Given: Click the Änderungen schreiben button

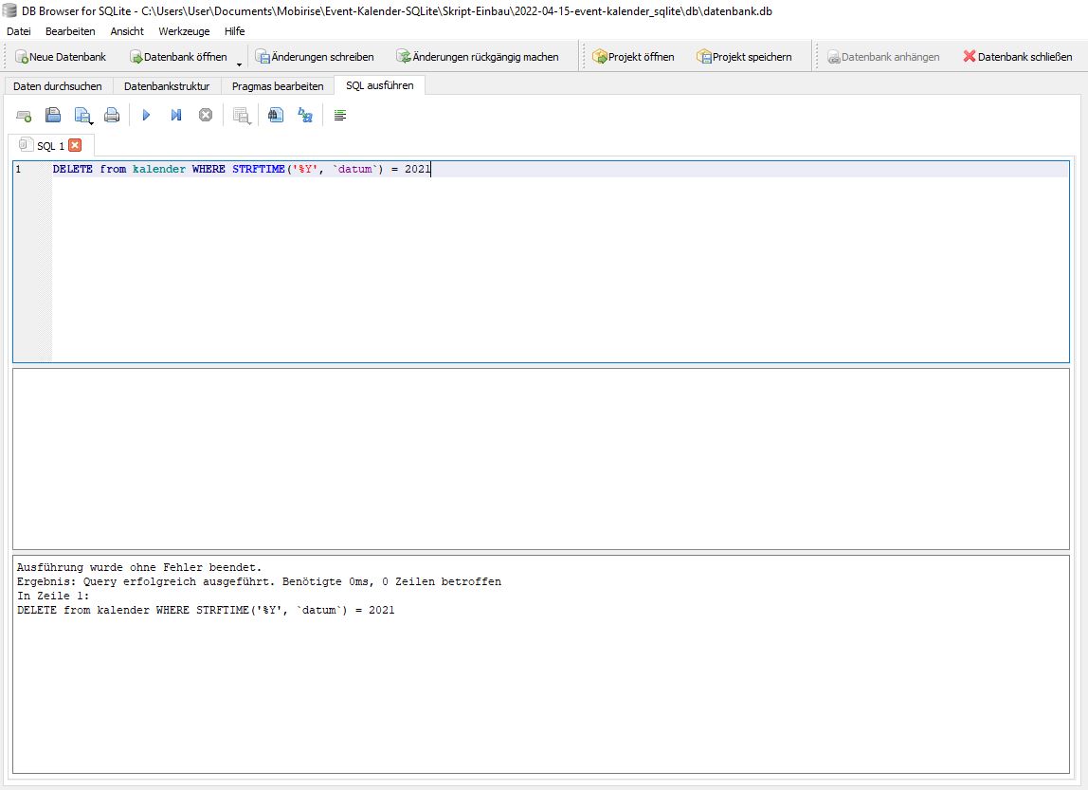Looking at the screenshot, I should tap(315, 57).
